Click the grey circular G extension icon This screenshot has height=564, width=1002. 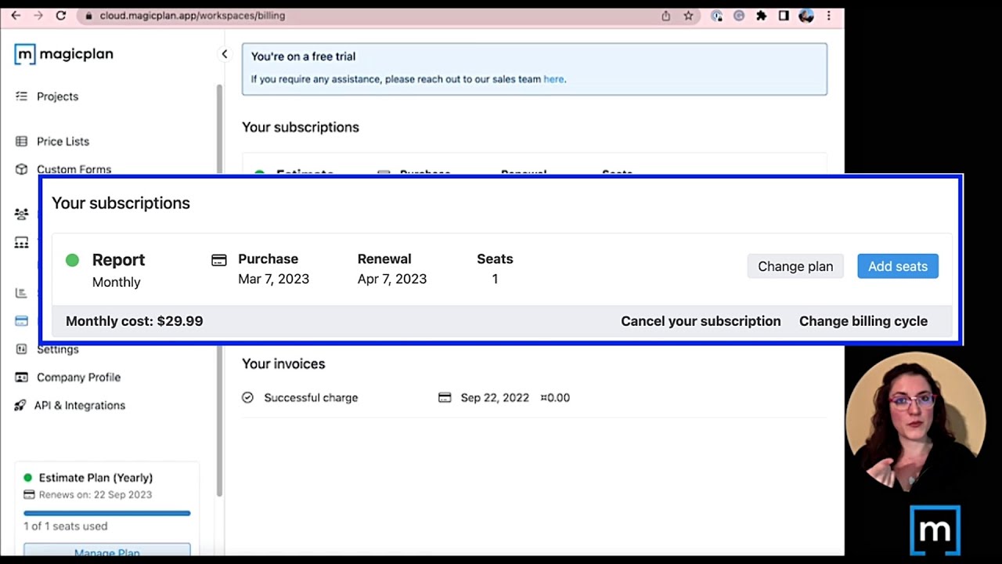[739, 16]
